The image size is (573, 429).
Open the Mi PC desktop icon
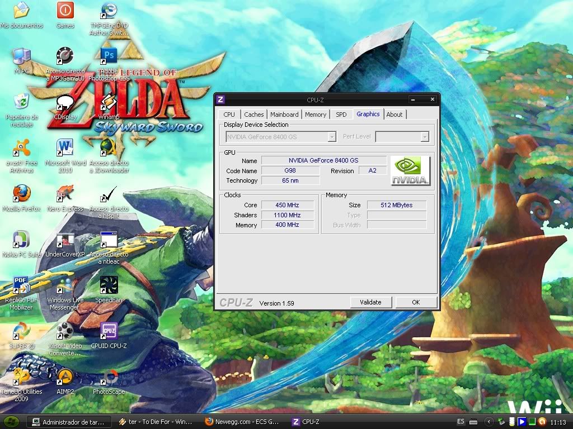22,56
